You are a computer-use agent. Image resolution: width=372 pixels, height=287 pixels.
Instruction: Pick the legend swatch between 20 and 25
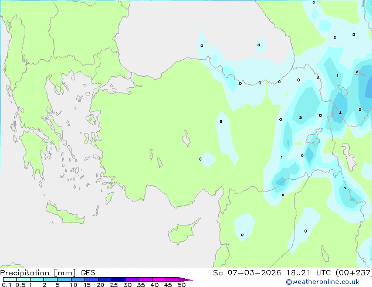[x=104, y=279]
